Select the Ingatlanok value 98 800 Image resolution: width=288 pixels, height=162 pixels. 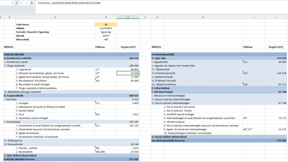(x=128, y=69)
